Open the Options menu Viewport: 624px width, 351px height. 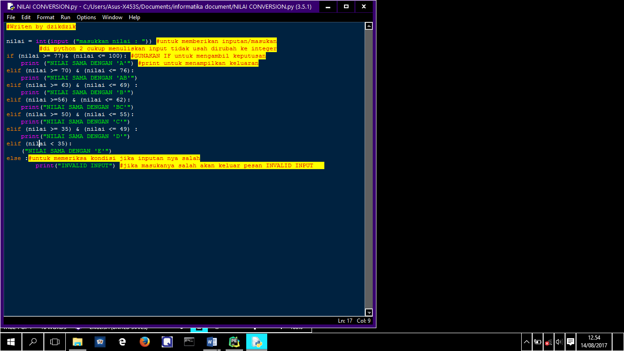point(86,17)
